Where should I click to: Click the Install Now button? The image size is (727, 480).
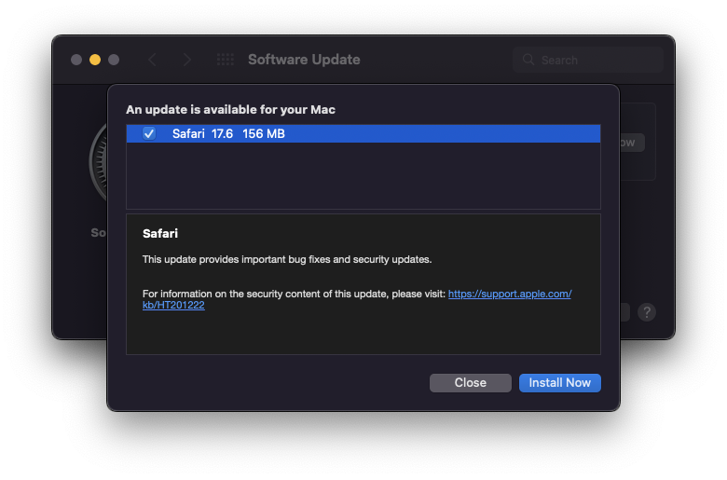pyautogui.click(x=559, y=383)
